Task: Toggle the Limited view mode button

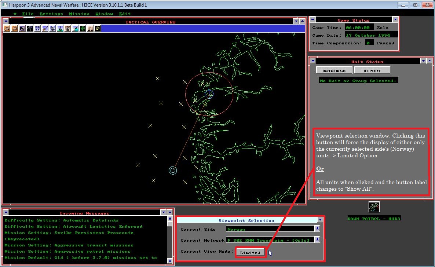Action: click(x=250, y=253)
